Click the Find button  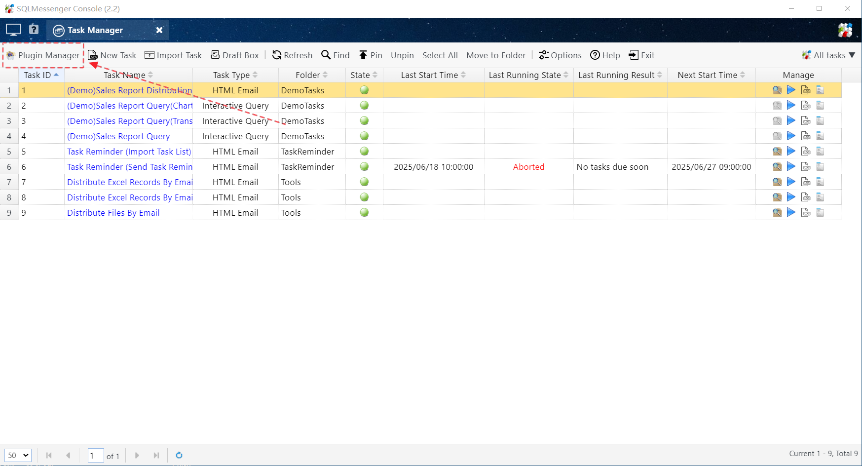pyautogui.click(x=336, y=55)
